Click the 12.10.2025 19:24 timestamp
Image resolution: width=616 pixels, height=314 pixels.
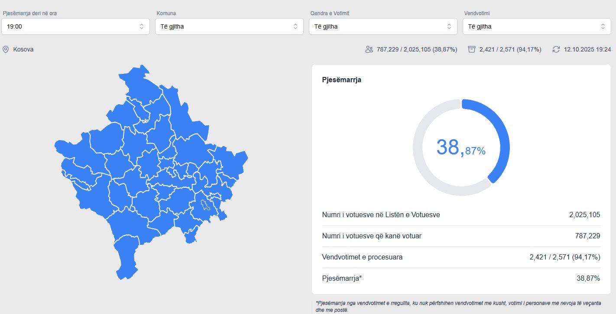tap(587, 49)
